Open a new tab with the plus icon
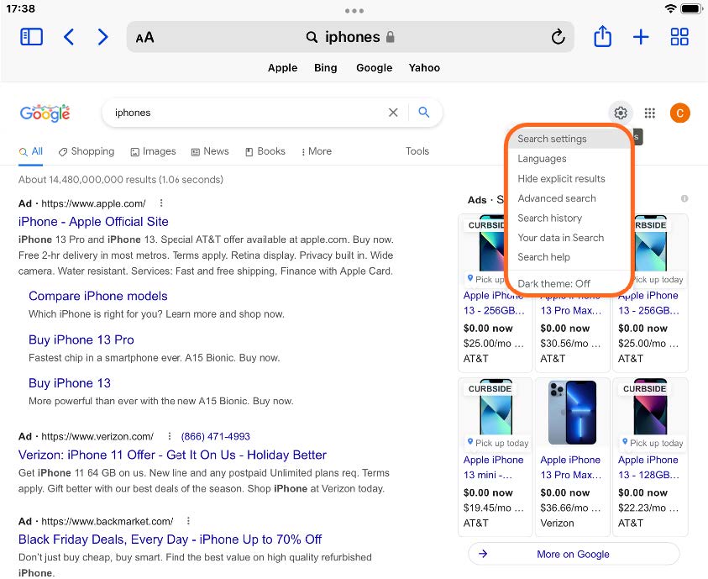Image resolution: width=708 pixels, height=579 pixels. coord(641,37)
